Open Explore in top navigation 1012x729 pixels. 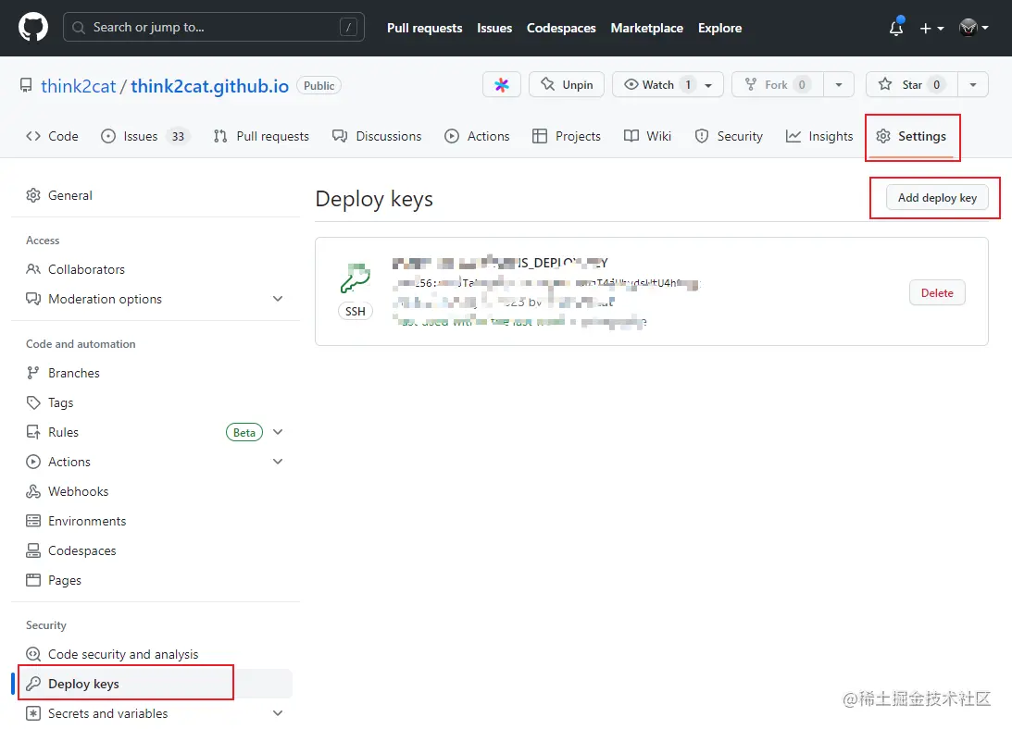point(719,28)
